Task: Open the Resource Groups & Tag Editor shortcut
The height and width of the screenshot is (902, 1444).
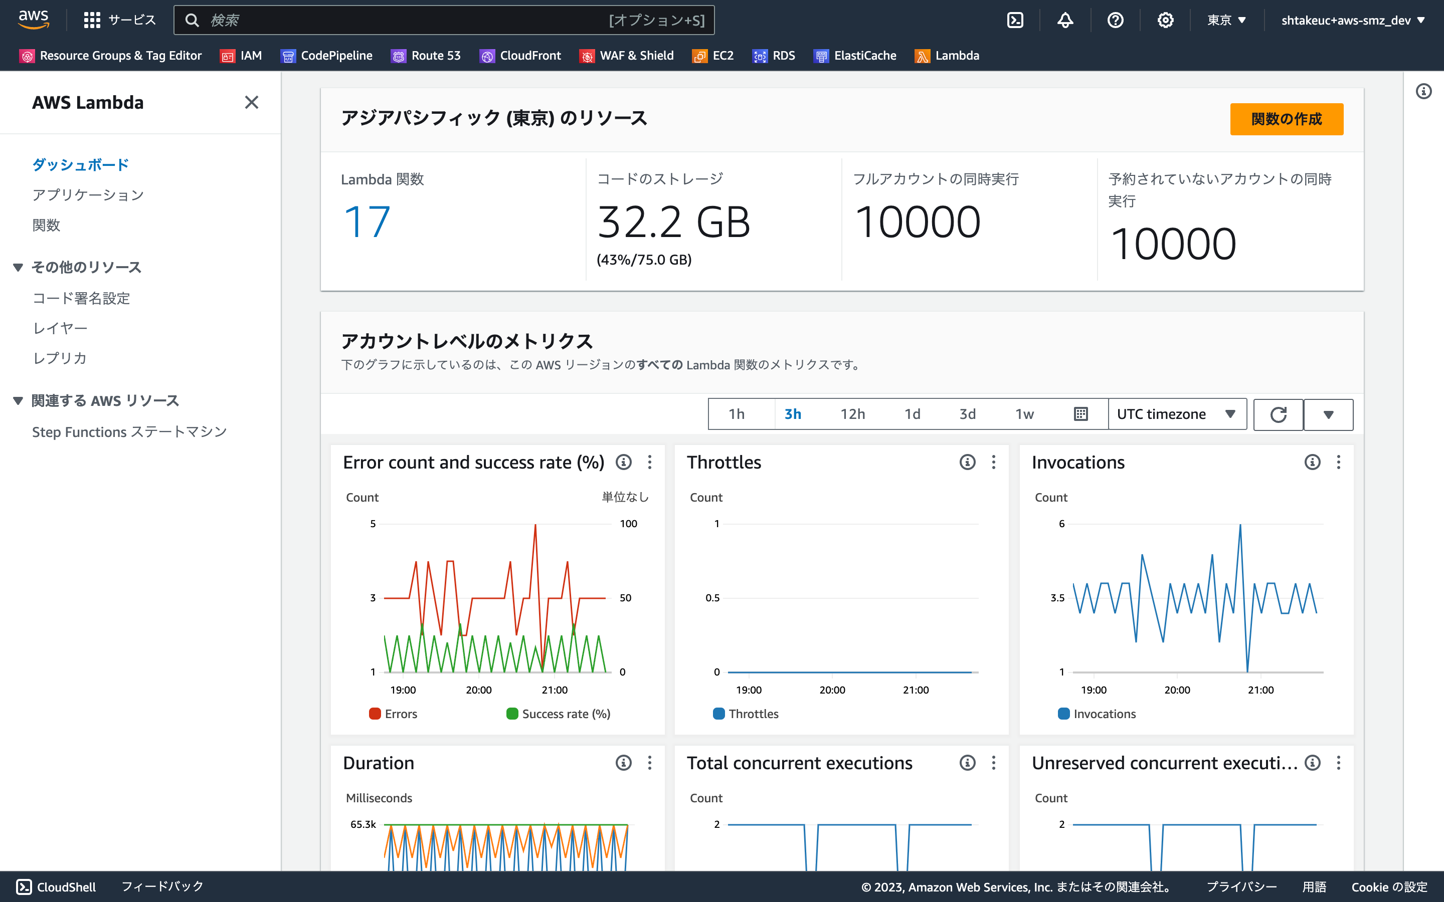Action: coord(110,56)
